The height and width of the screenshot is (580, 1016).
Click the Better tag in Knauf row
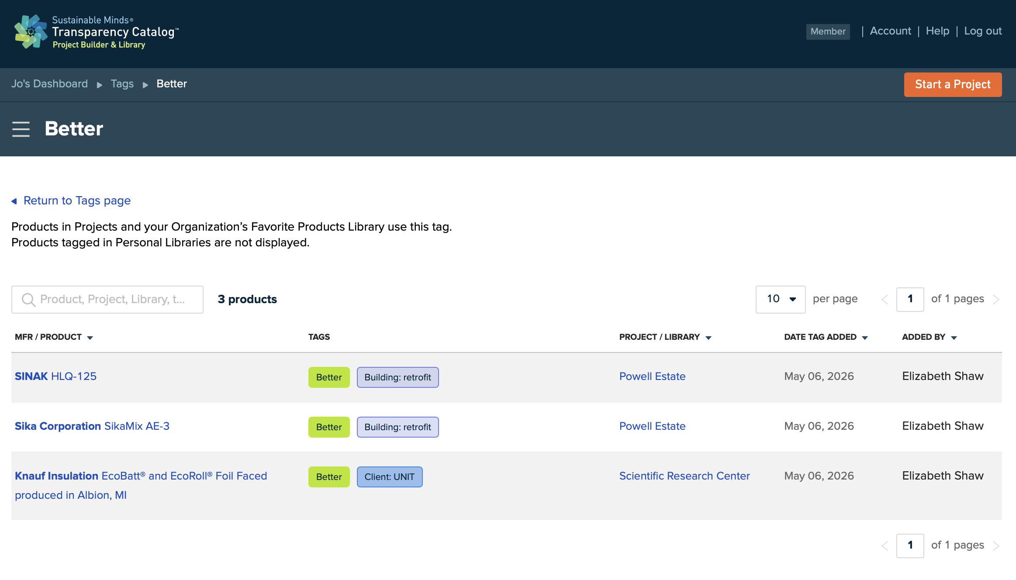[x=329, y=477]
